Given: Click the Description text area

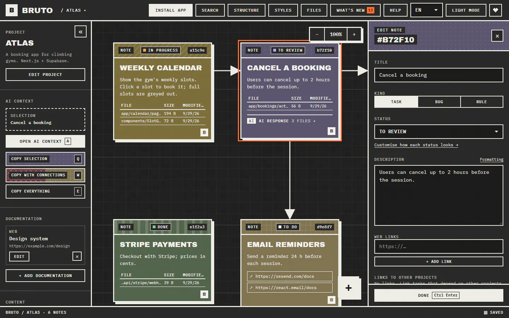Looking at the screenshot, I should click(x=439, y=195).
